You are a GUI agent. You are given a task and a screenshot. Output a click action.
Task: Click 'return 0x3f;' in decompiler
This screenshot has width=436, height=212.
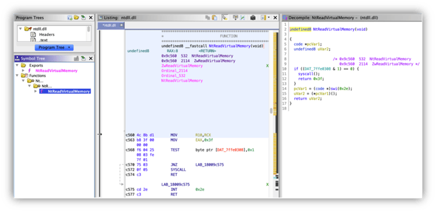coord(311,79)
